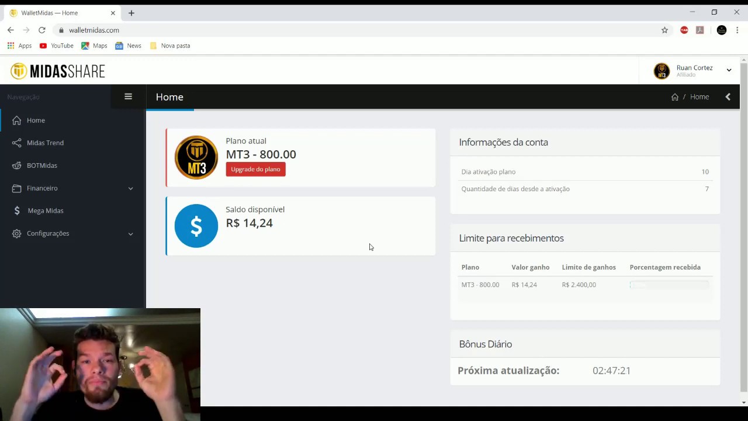Click the BOTMidas robot icon

tap(16, 165)
